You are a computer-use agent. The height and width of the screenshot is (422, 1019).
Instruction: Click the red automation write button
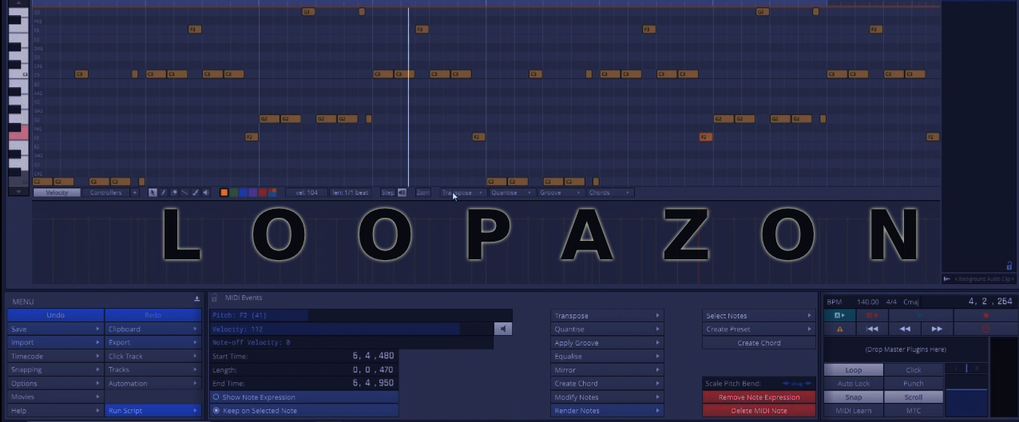click(872, 315)
